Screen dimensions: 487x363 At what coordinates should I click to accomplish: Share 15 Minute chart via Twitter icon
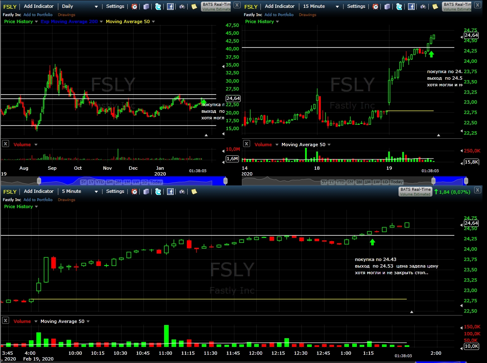[399, 7]
